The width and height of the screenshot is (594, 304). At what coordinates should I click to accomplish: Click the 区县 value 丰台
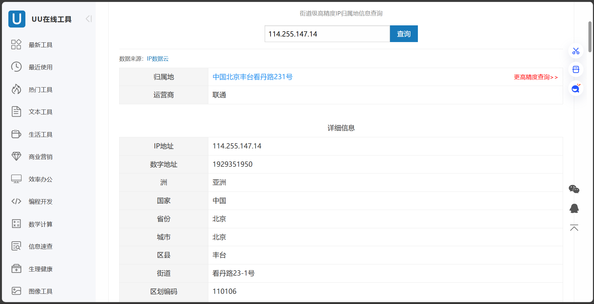tap(219, 255)
